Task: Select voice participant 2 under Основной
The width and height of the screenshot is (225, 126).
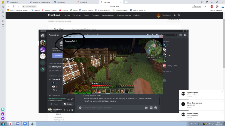Action: [55, 87]
